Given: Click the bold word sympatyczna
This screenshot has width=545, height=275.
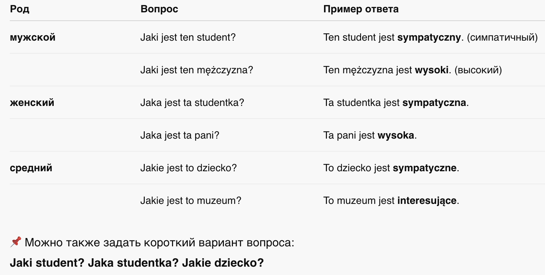Looking at the screenshot, I should point(434,103).
